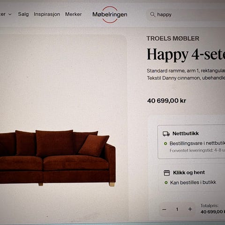
Task: Select the Nettbutikk delivery option
Action: [191, 142]
